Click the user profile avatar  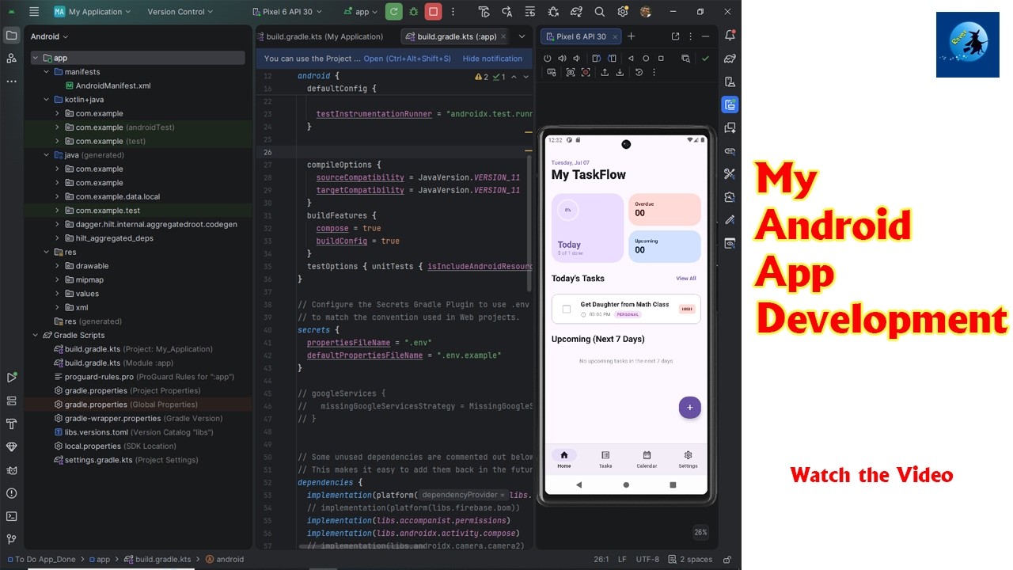(646, 12)
